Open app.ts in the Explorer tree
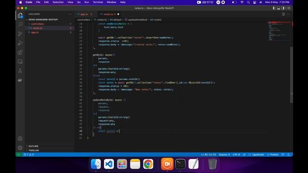This screenshot has width=308, height=173. pos(35,33)
